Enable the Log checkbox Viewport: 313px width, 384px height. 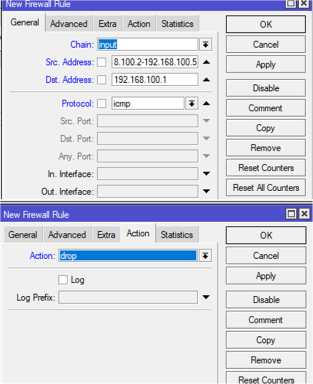pos(63,280)
